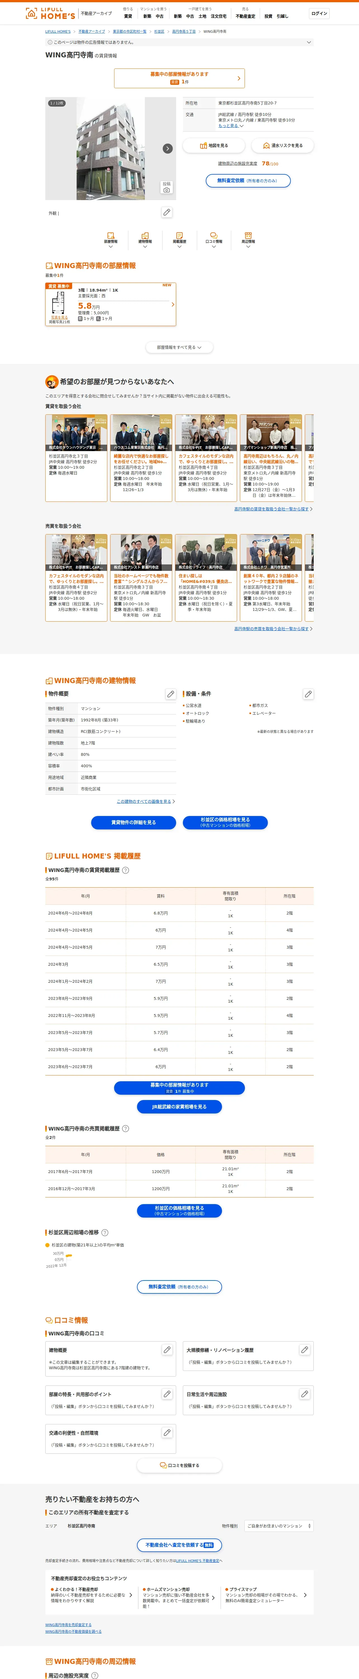Viewport: 359px width, 1679px height.
Task: Click 不動産会社へ査定を依頼する button
Action: click(x=179, y=1545)
